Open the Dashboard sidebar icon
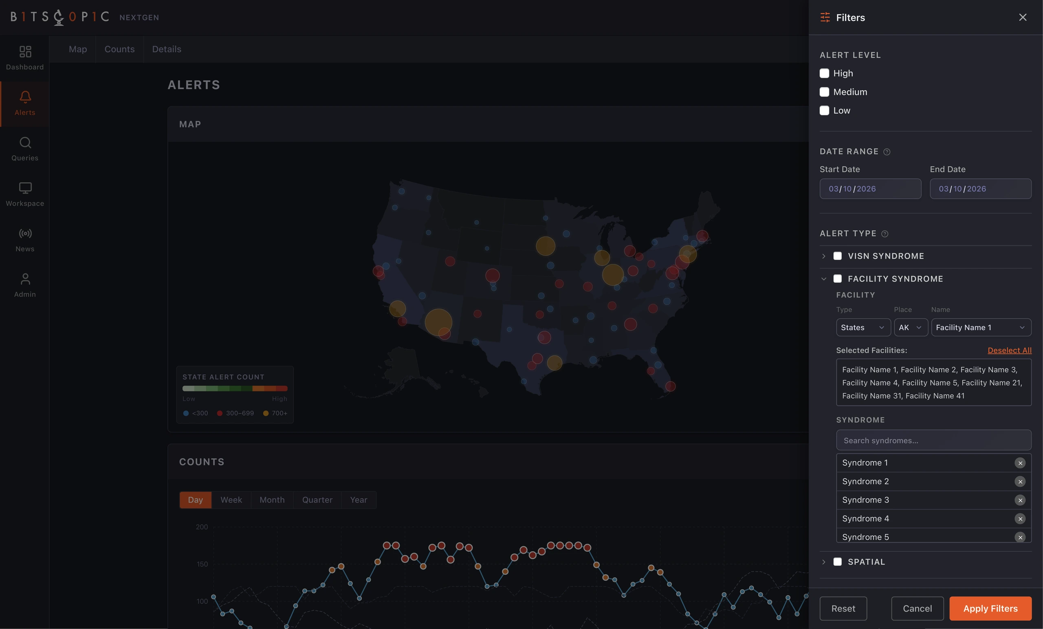Screen dimensions: 1043x629 point(25,52)
